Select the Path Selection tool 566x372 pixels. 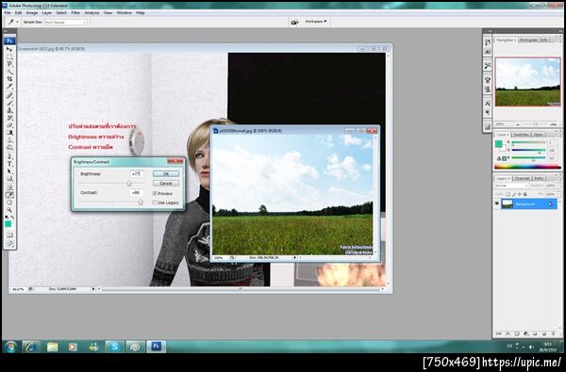[9, 171]
